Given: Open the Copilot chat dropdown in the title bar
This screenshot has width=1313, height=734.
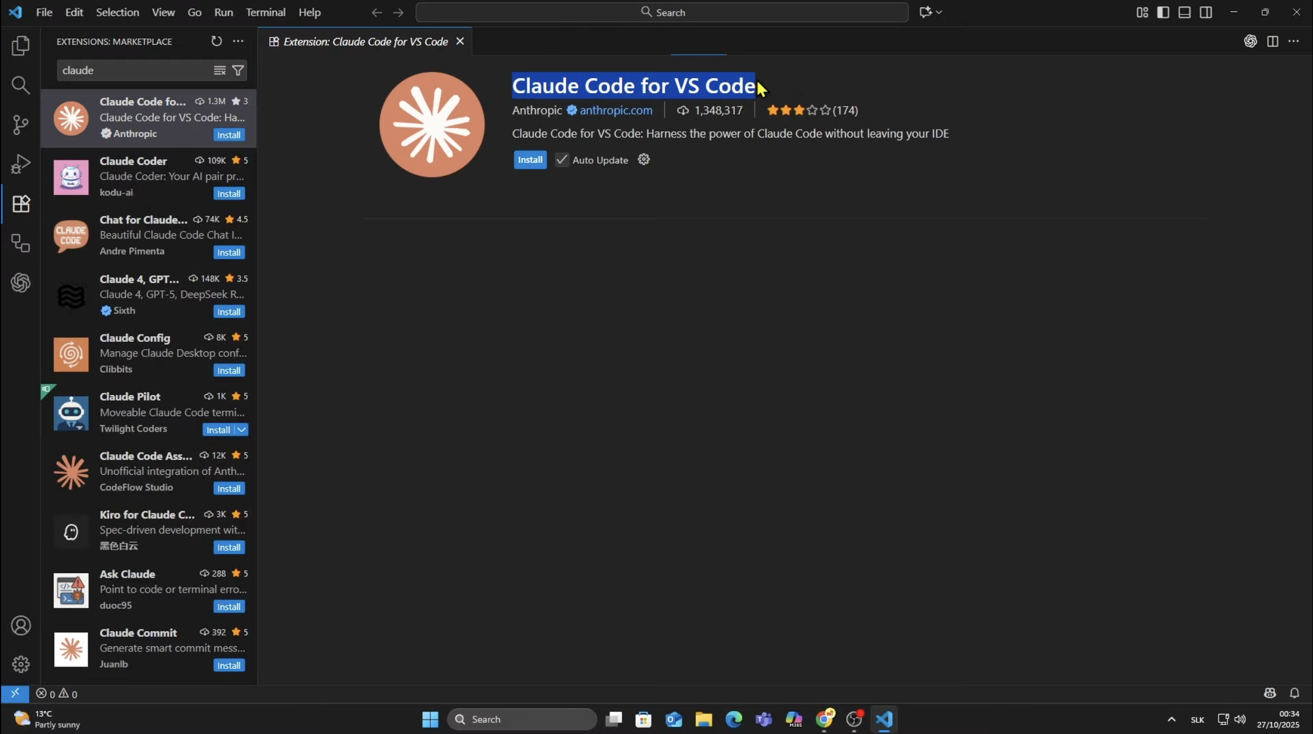Looking at the screenshot, I should (x=931, y=12).
